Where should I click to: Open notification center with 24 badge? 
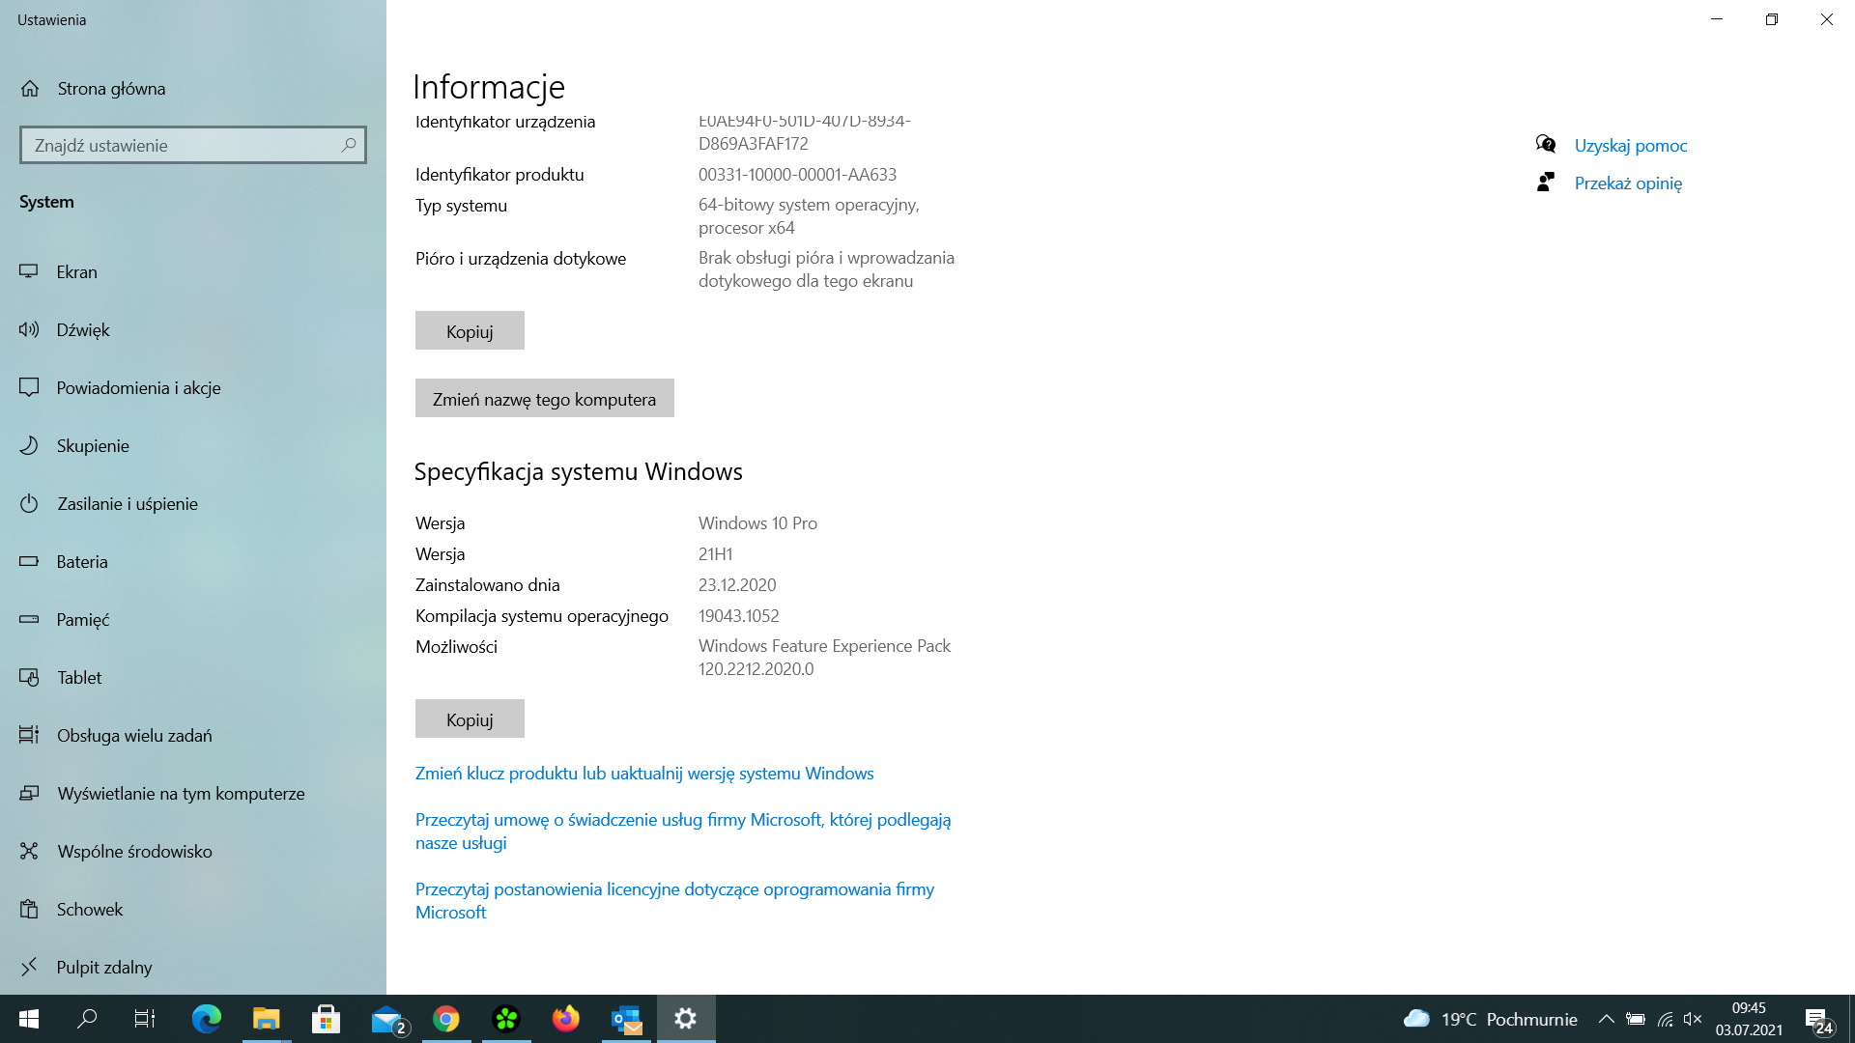point(1819,1020)
